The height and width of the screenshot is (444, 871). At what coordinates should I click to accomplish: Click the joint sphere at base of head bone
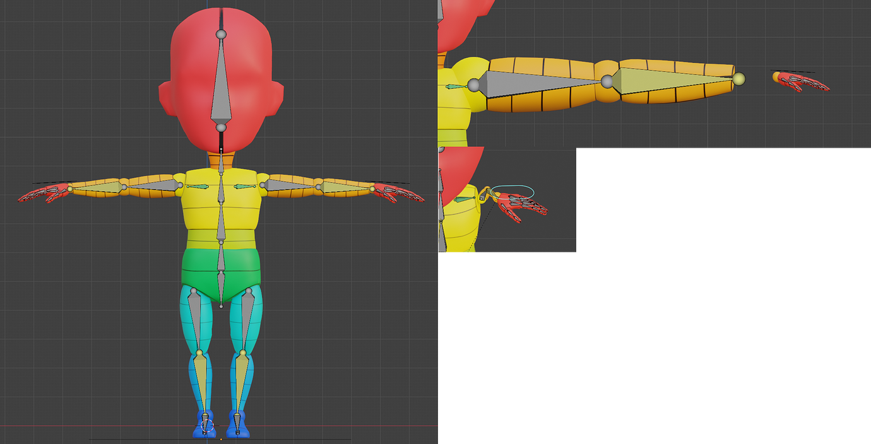(221, 127)
